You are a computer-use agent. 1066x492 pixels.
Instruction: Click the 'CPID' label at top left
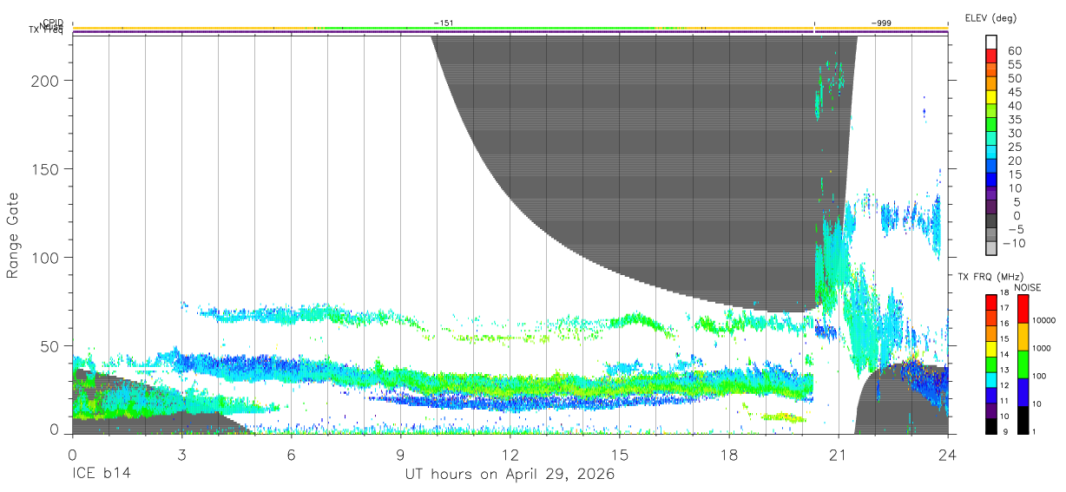coord(51,23)
